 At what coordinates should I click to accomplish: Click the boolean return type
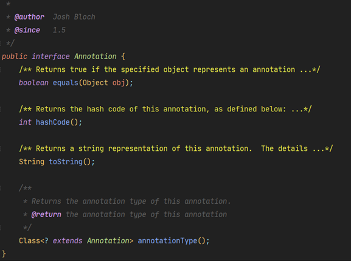(x=33, y=83)
